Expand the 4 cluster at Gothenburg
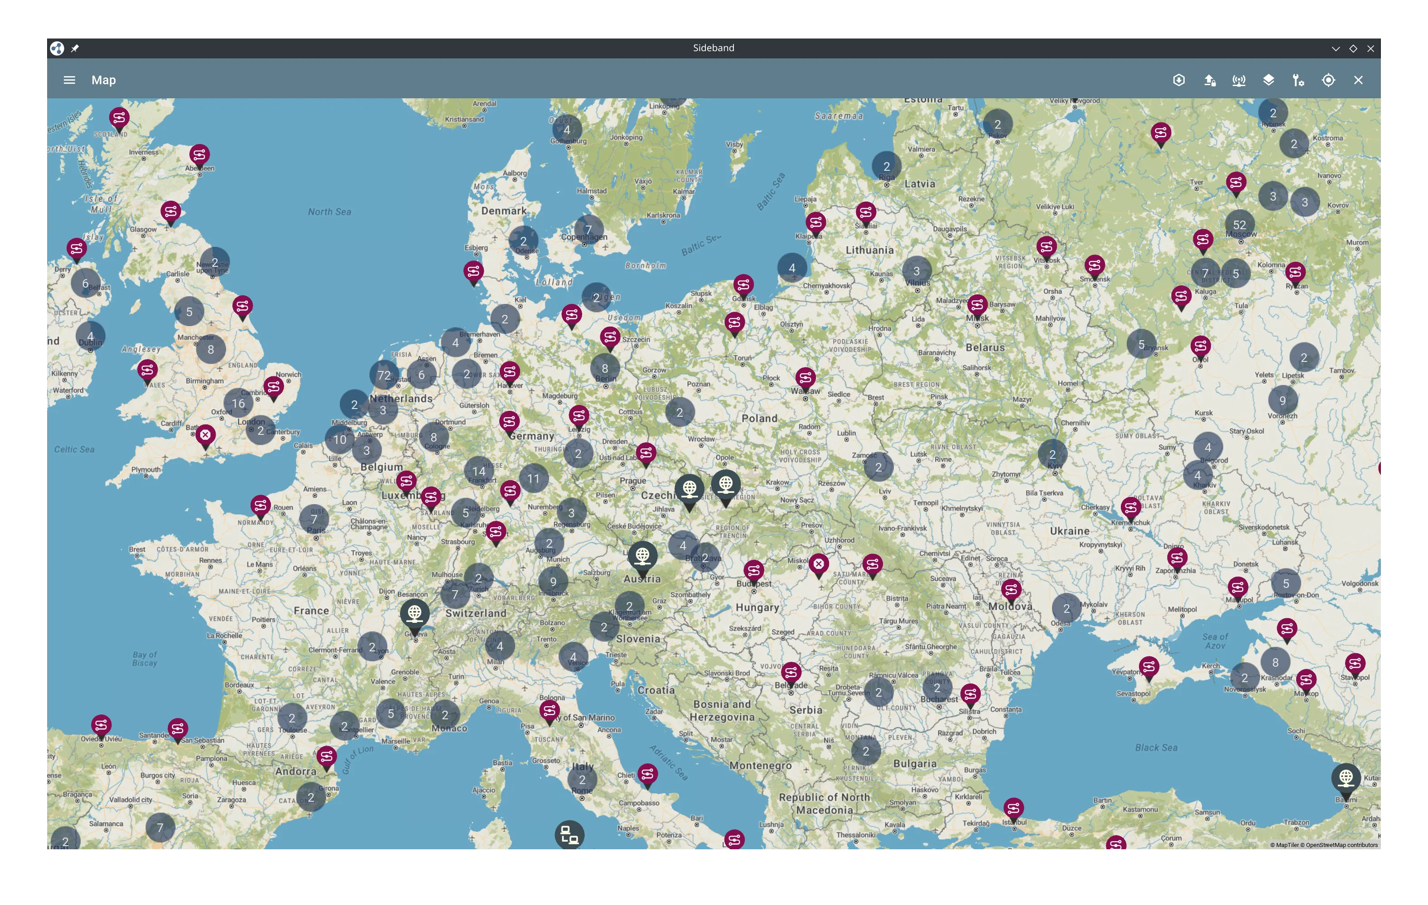The height and width of the screenshot is (905, 1428). tap(567, 129)
